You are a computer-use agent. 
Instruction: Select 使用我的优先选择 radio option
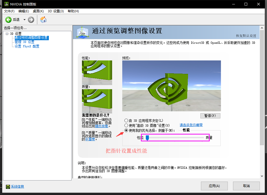(126, 130)
